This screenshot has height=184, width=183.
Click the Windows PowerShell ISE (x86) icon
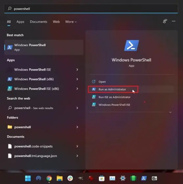point(10,89)
